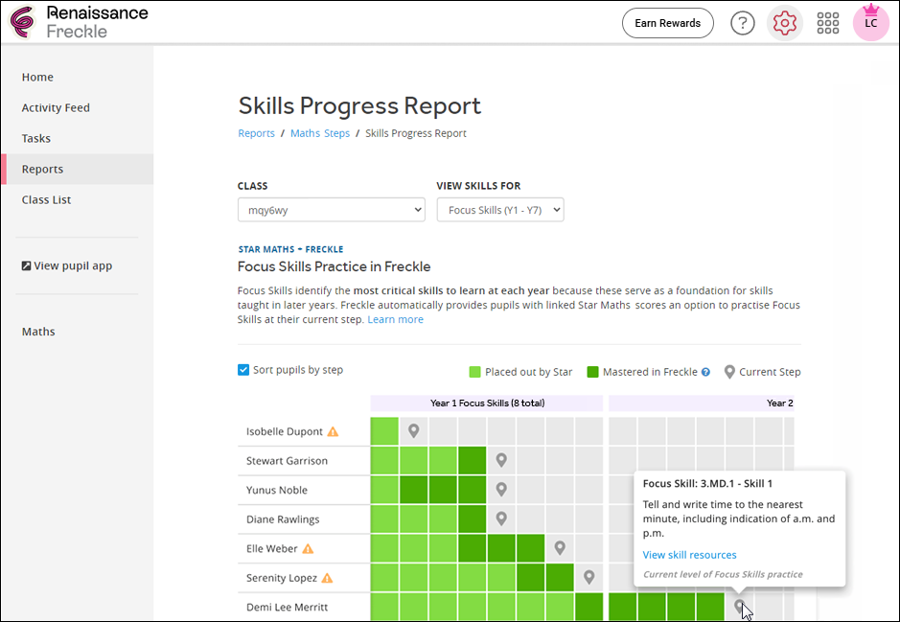Click the Skills Progress Report breadcrumb text
The image size is (900, 622).
[416, 133]
